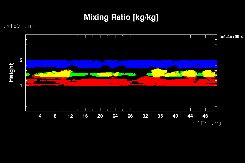Image resolution: width=245 pixels, height=163 pixels.
Task: Click the yellow cloud above x-tick 36
Action: (157, 73)
